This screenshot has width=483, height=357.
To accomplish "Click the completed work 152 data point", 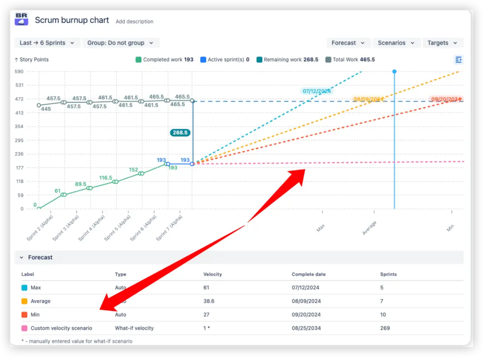I will 141,173.
